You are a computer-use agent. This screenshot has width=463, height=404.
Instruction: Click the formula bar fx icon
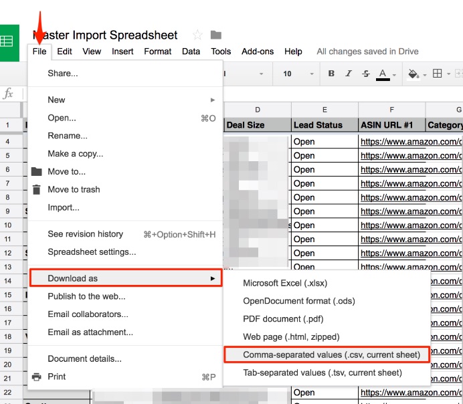coord(8,94)
